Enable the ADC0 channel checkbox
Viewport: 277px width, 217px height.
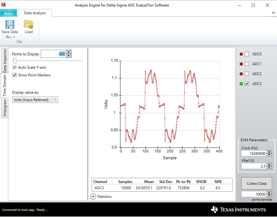click(247, 54)
